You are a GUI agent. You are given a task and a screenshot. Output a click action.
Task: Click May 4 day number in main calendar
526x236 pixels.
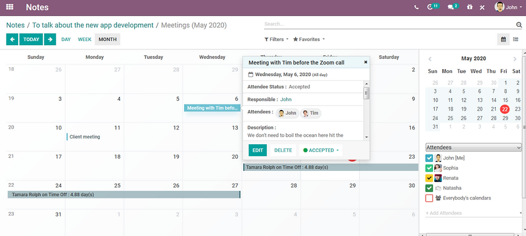(x=119, y=99)
